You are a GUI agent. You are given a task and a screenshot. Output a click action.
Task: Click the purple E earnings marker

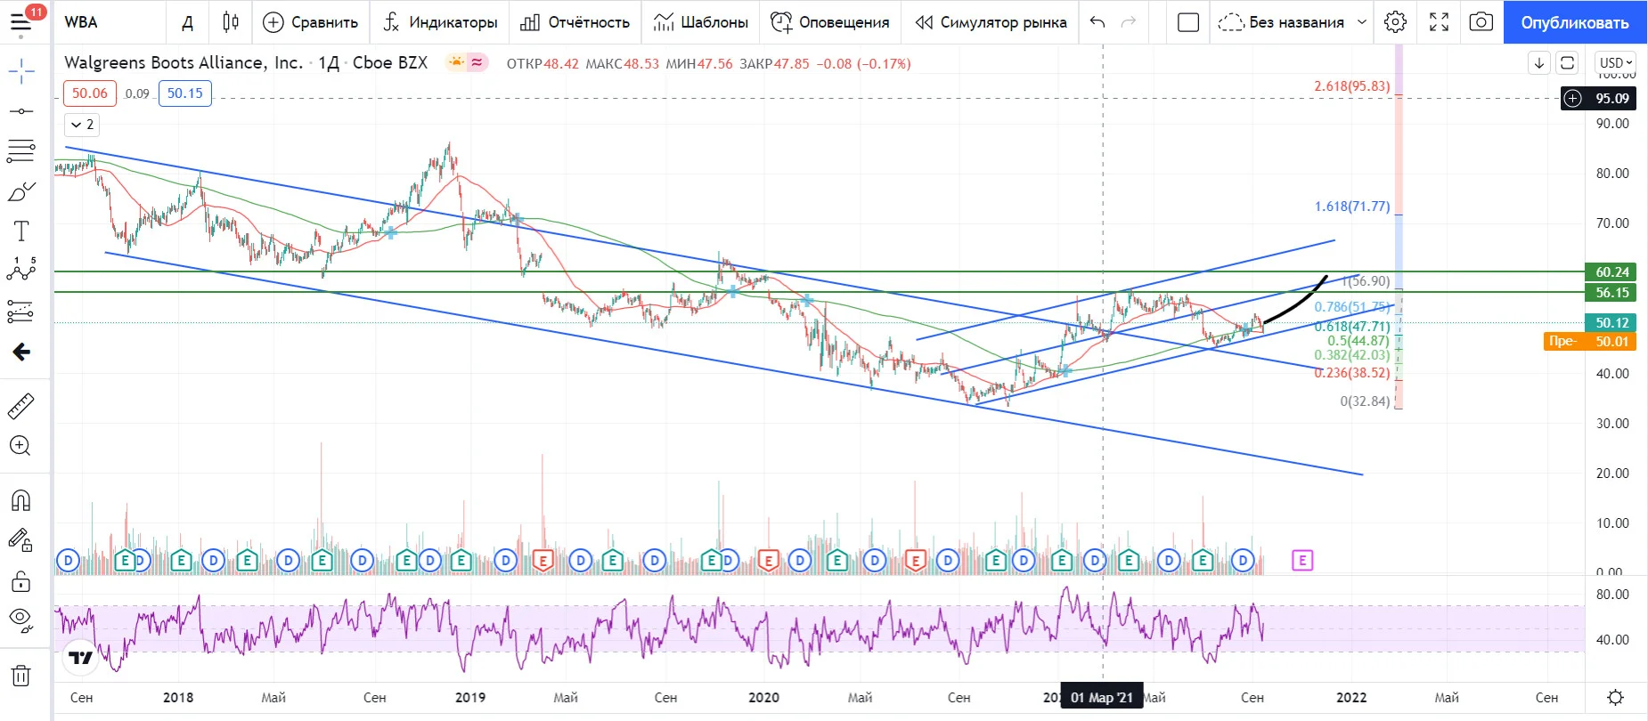pos(1302,561)
